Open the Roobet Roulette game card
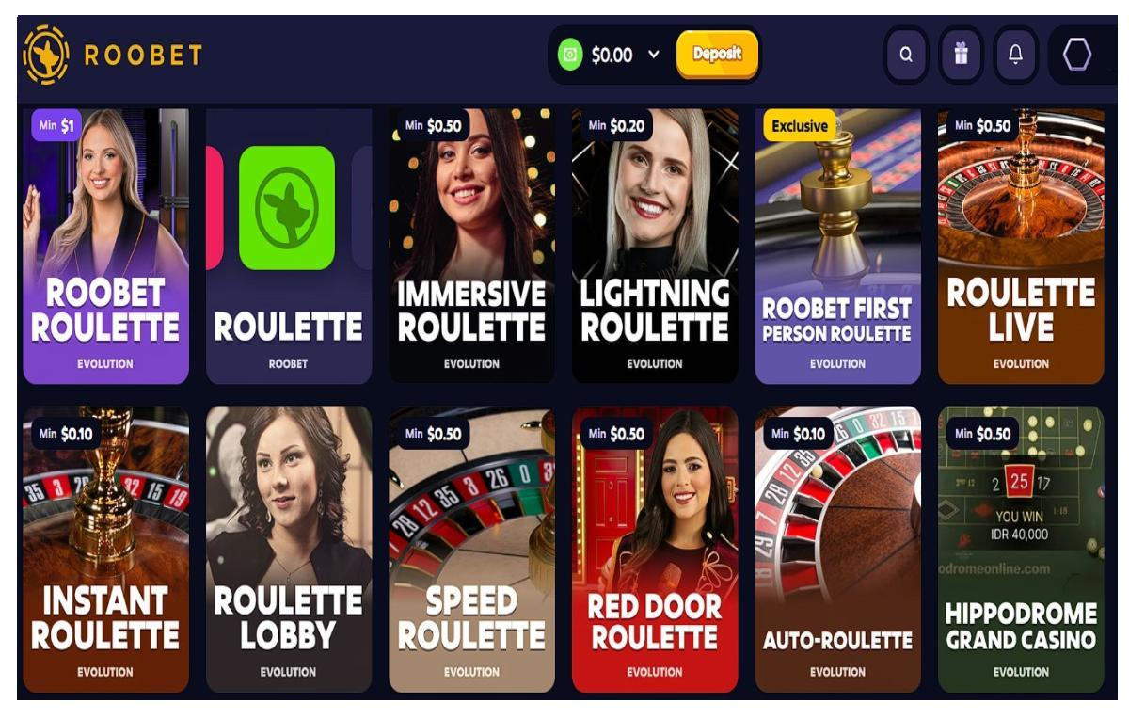The height and width of the screenshot is (719, 1129). click(105, 247)
